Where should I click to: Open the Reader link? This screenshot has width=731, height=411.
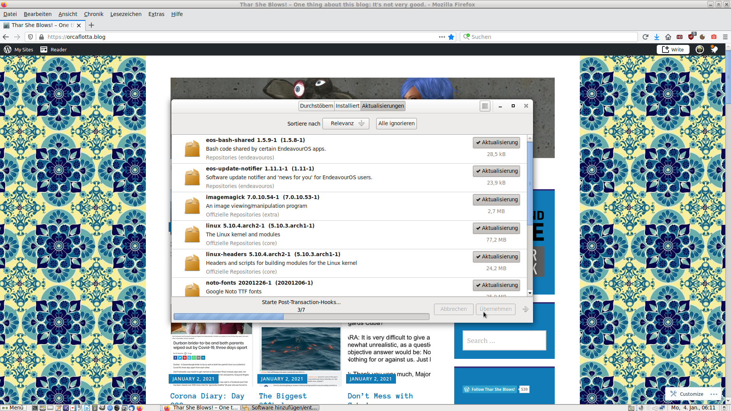[54, 49]
